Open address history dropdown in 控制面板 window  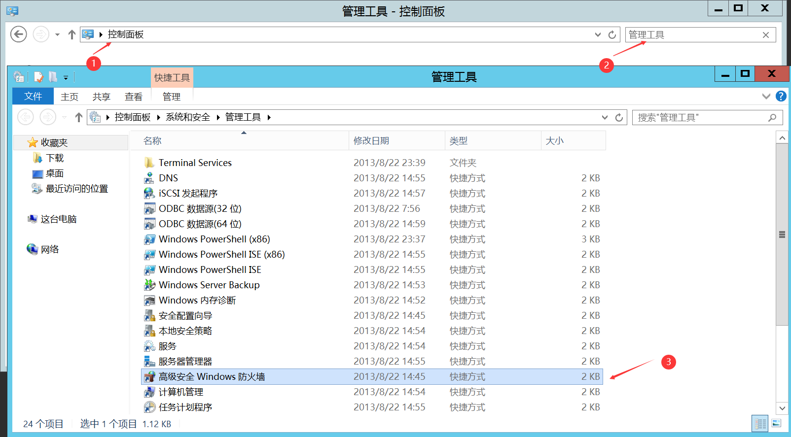tap(598, 34)
